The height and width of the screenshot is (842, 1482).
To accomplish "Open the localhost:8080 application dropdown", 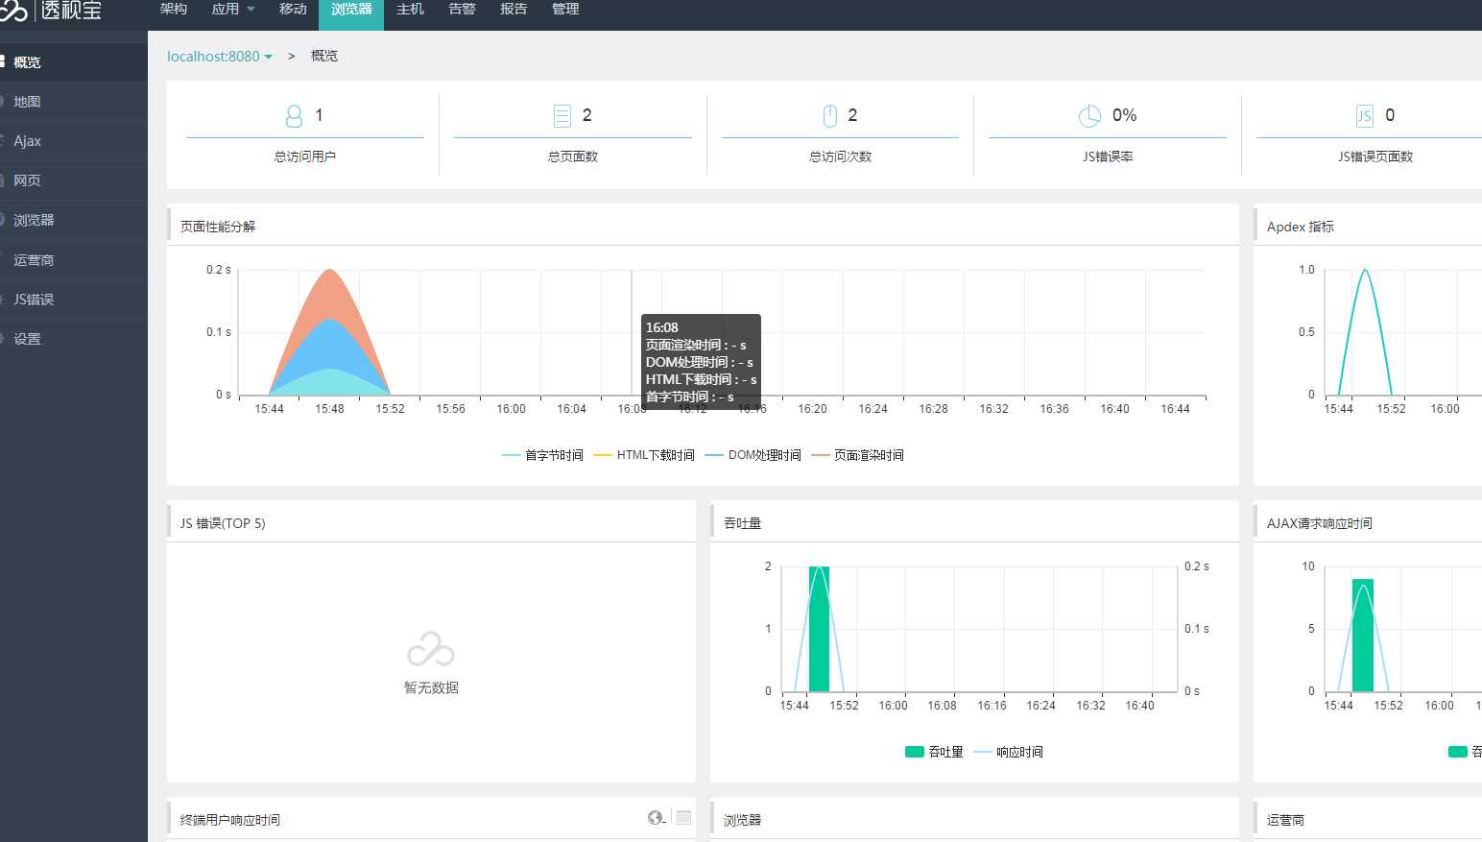I will coord(220,57).
